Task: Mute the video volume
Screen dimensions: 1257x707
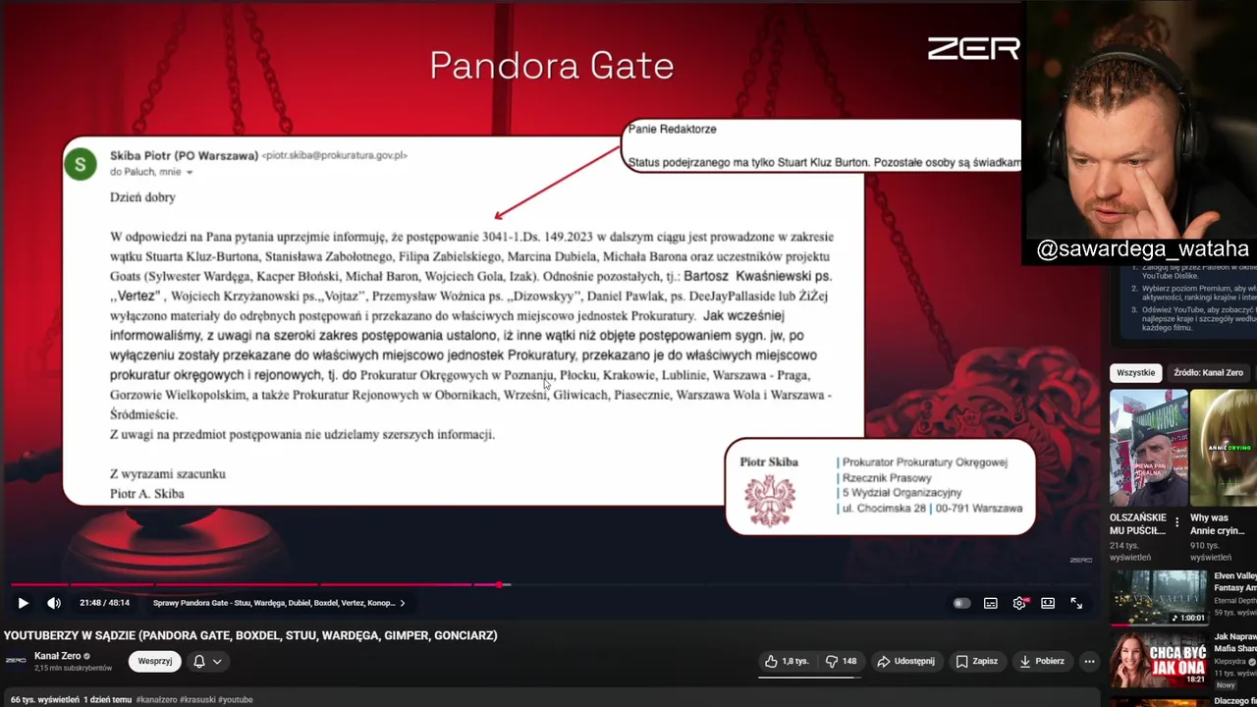Action: [54, 603]
